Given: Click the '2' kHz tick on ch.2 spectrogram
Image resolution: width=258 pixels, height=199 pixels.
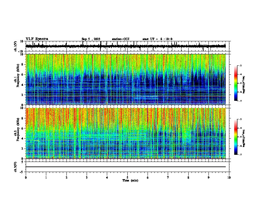Looking at the screenshot, I should pyautogui.click(x=23, y=149).
